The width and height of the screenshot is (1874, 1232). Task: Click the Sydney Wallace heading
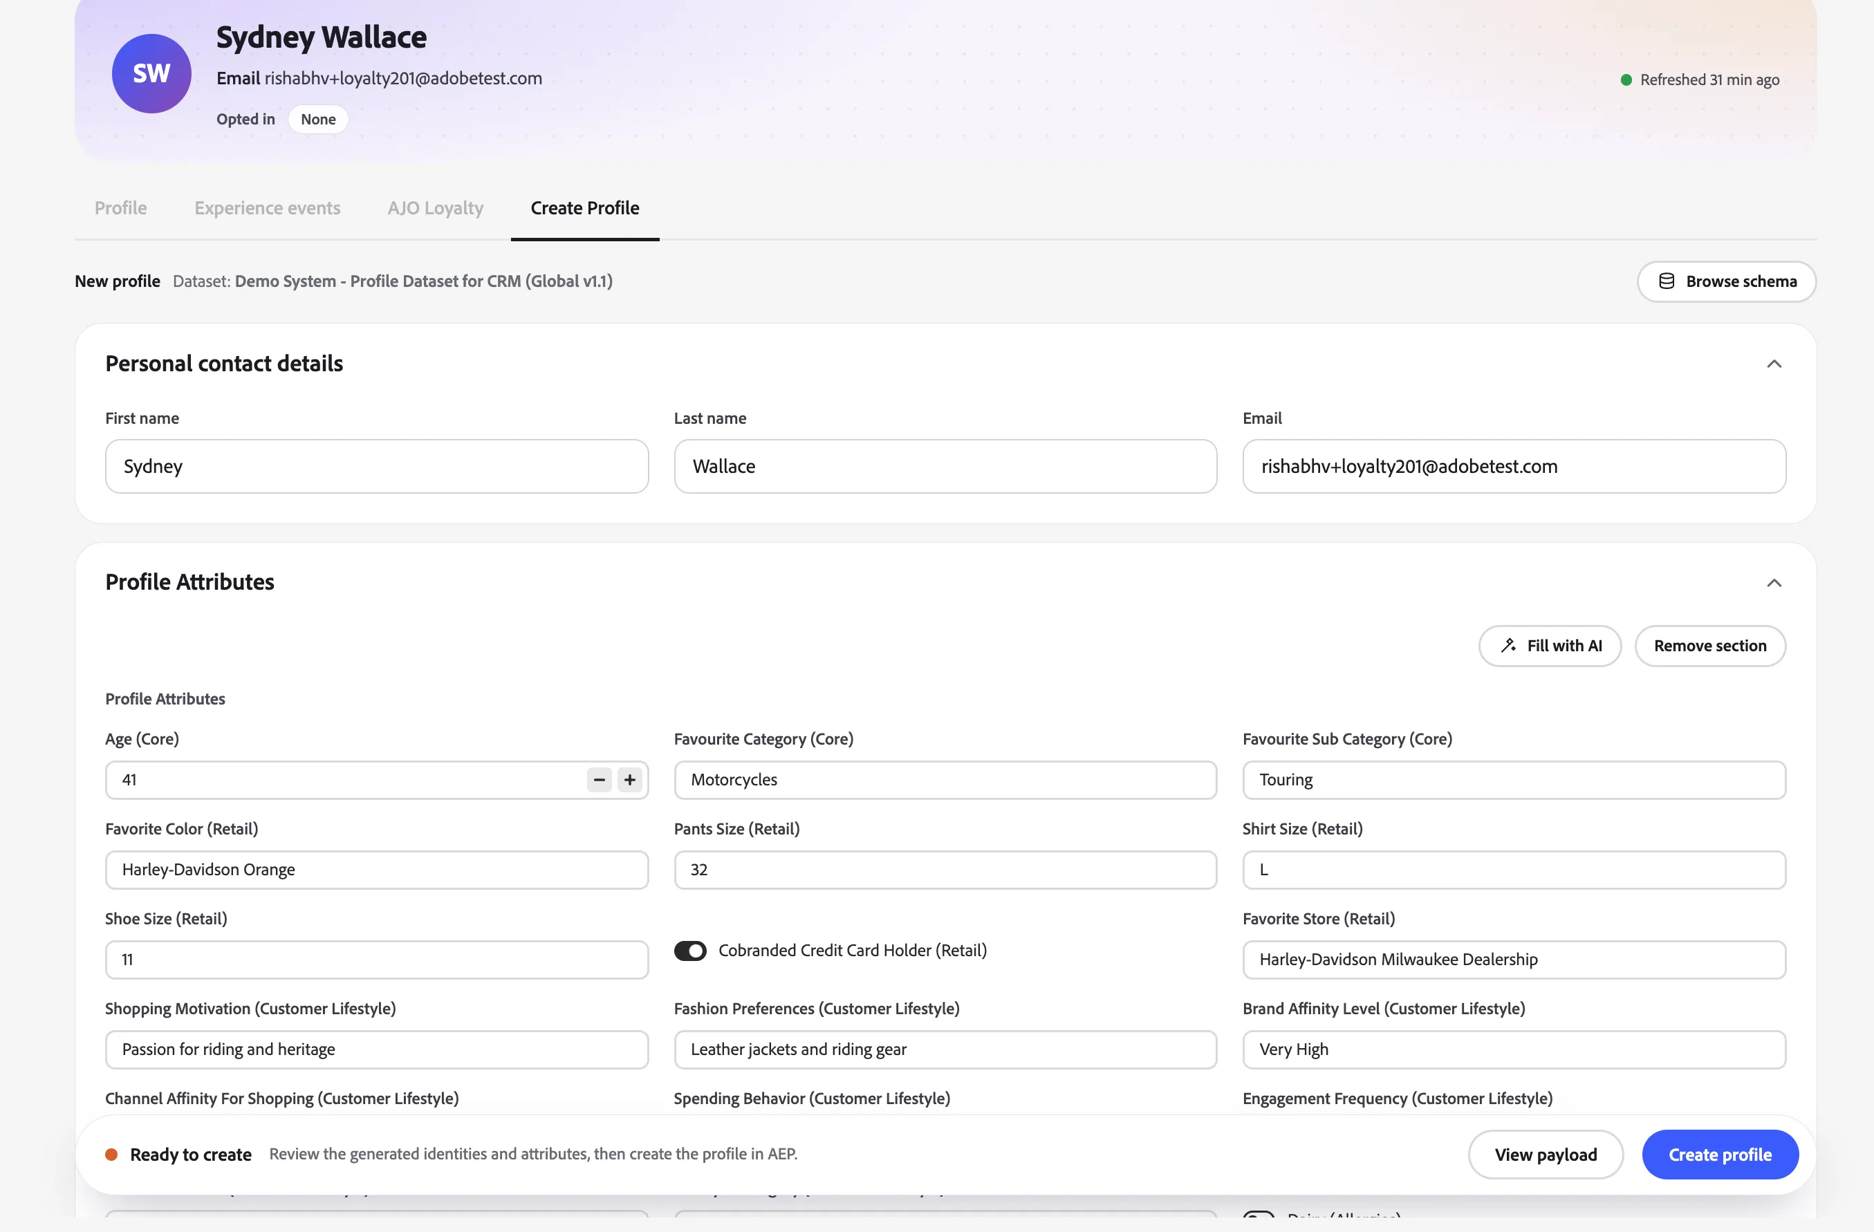click(322, 37)
